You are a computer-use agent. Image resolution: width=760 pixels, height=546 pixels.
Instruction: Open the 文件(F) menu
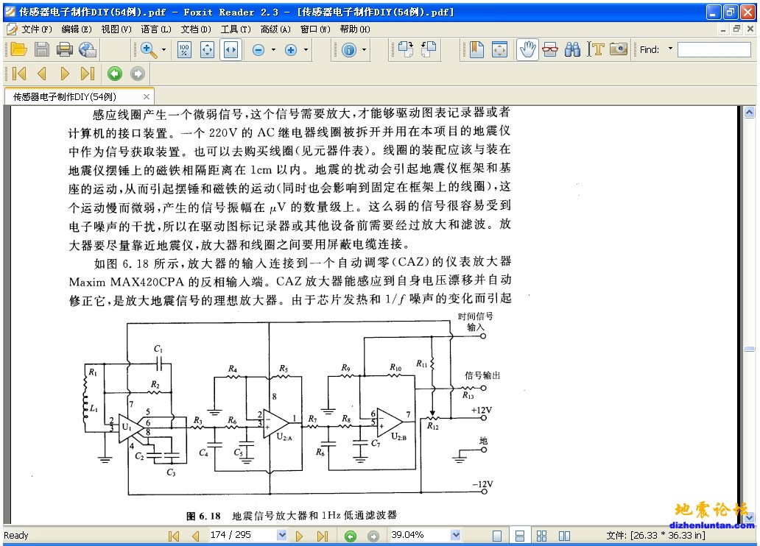(x=37, y=29)
